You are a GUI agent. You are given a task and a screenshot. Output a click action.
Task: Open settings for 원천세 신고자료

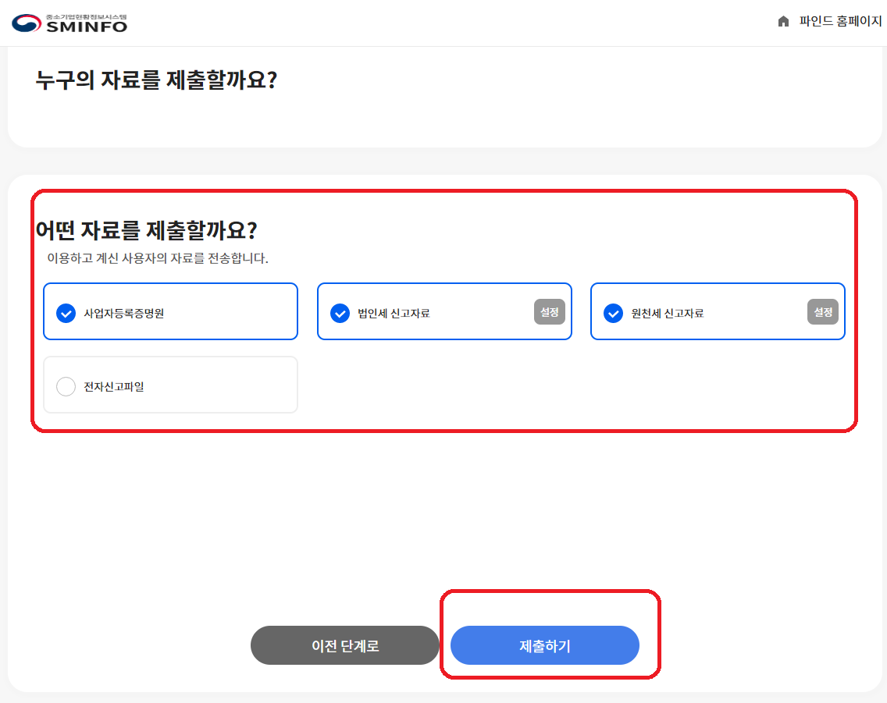point(821,311)
